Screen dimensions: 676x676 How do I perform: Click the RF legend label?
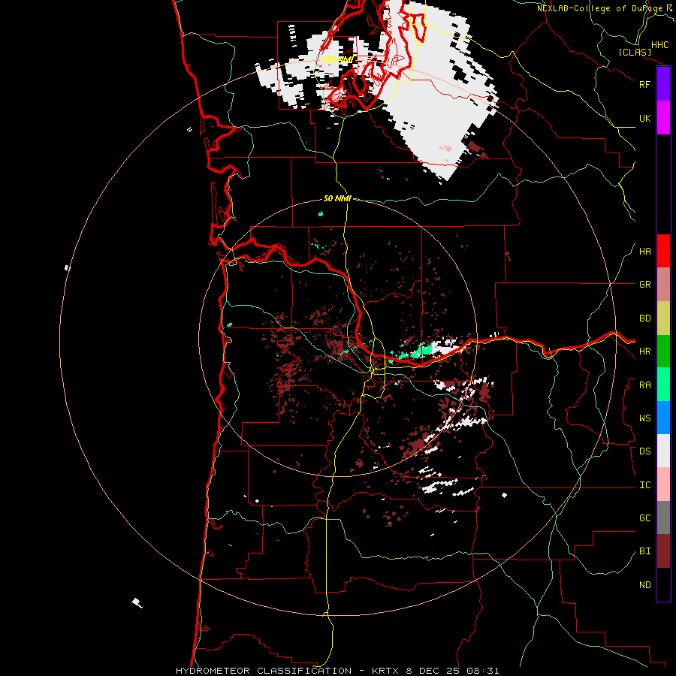[x=644, y=84]
